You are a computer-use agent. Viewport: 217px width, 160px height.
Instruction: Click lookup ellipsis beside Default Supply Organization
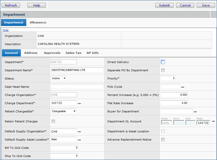pyautogui.click(x=79, y=131)
